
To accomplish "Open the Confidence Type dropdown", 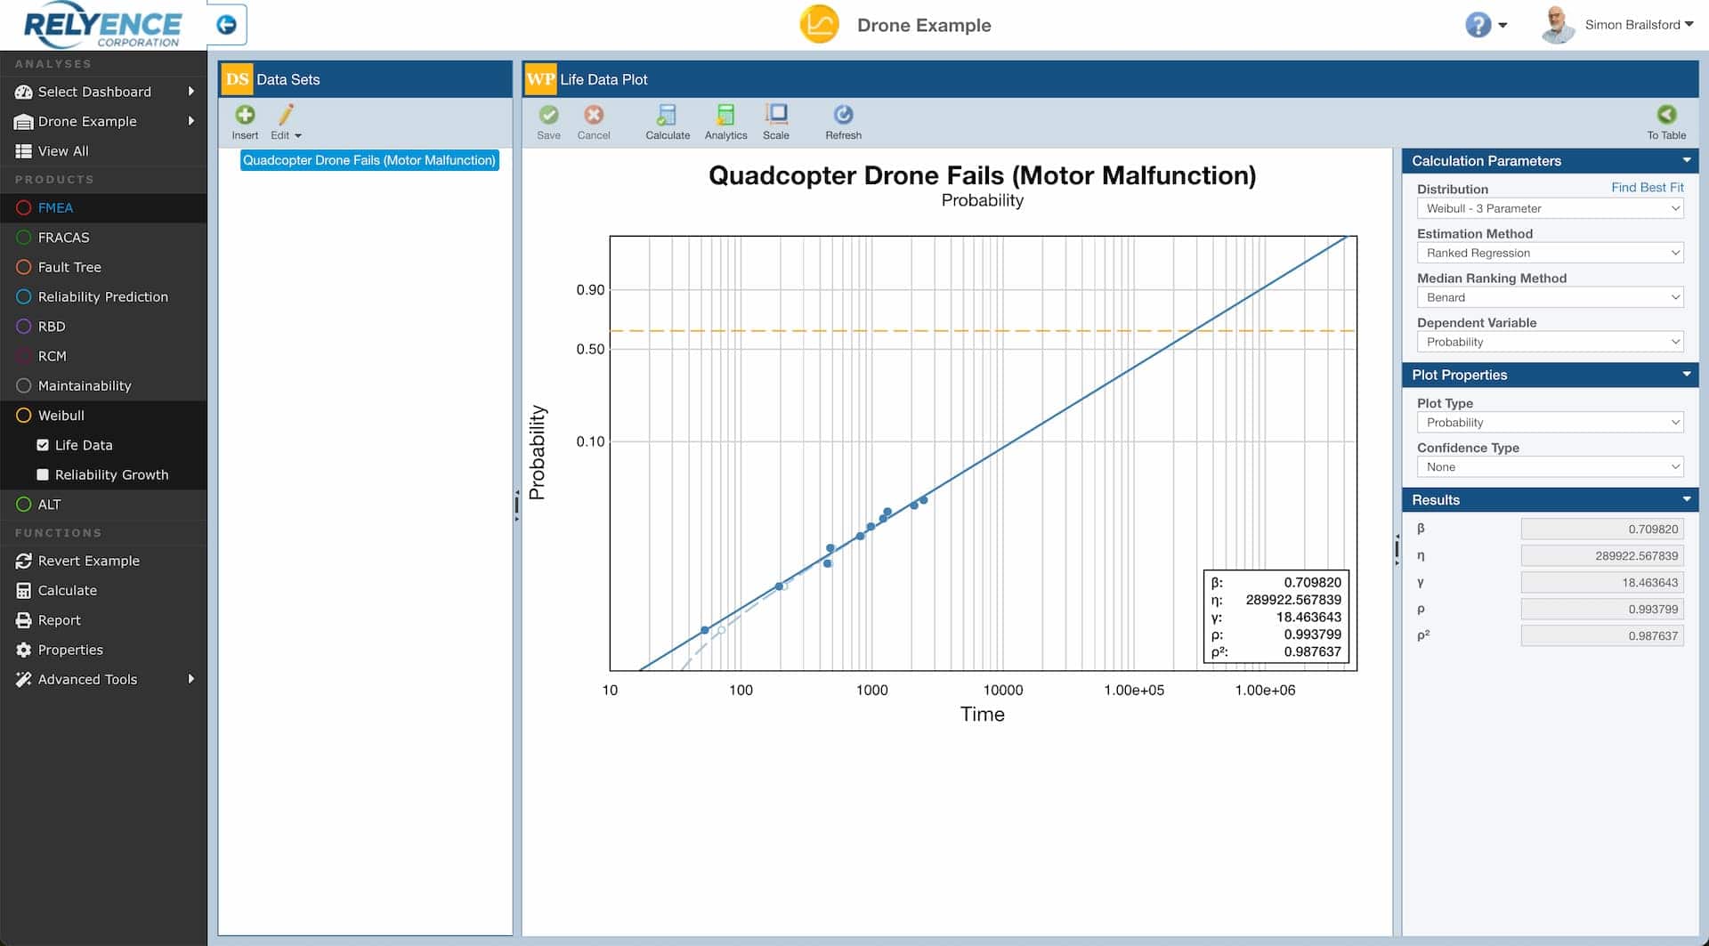I will coord(1550,466).
